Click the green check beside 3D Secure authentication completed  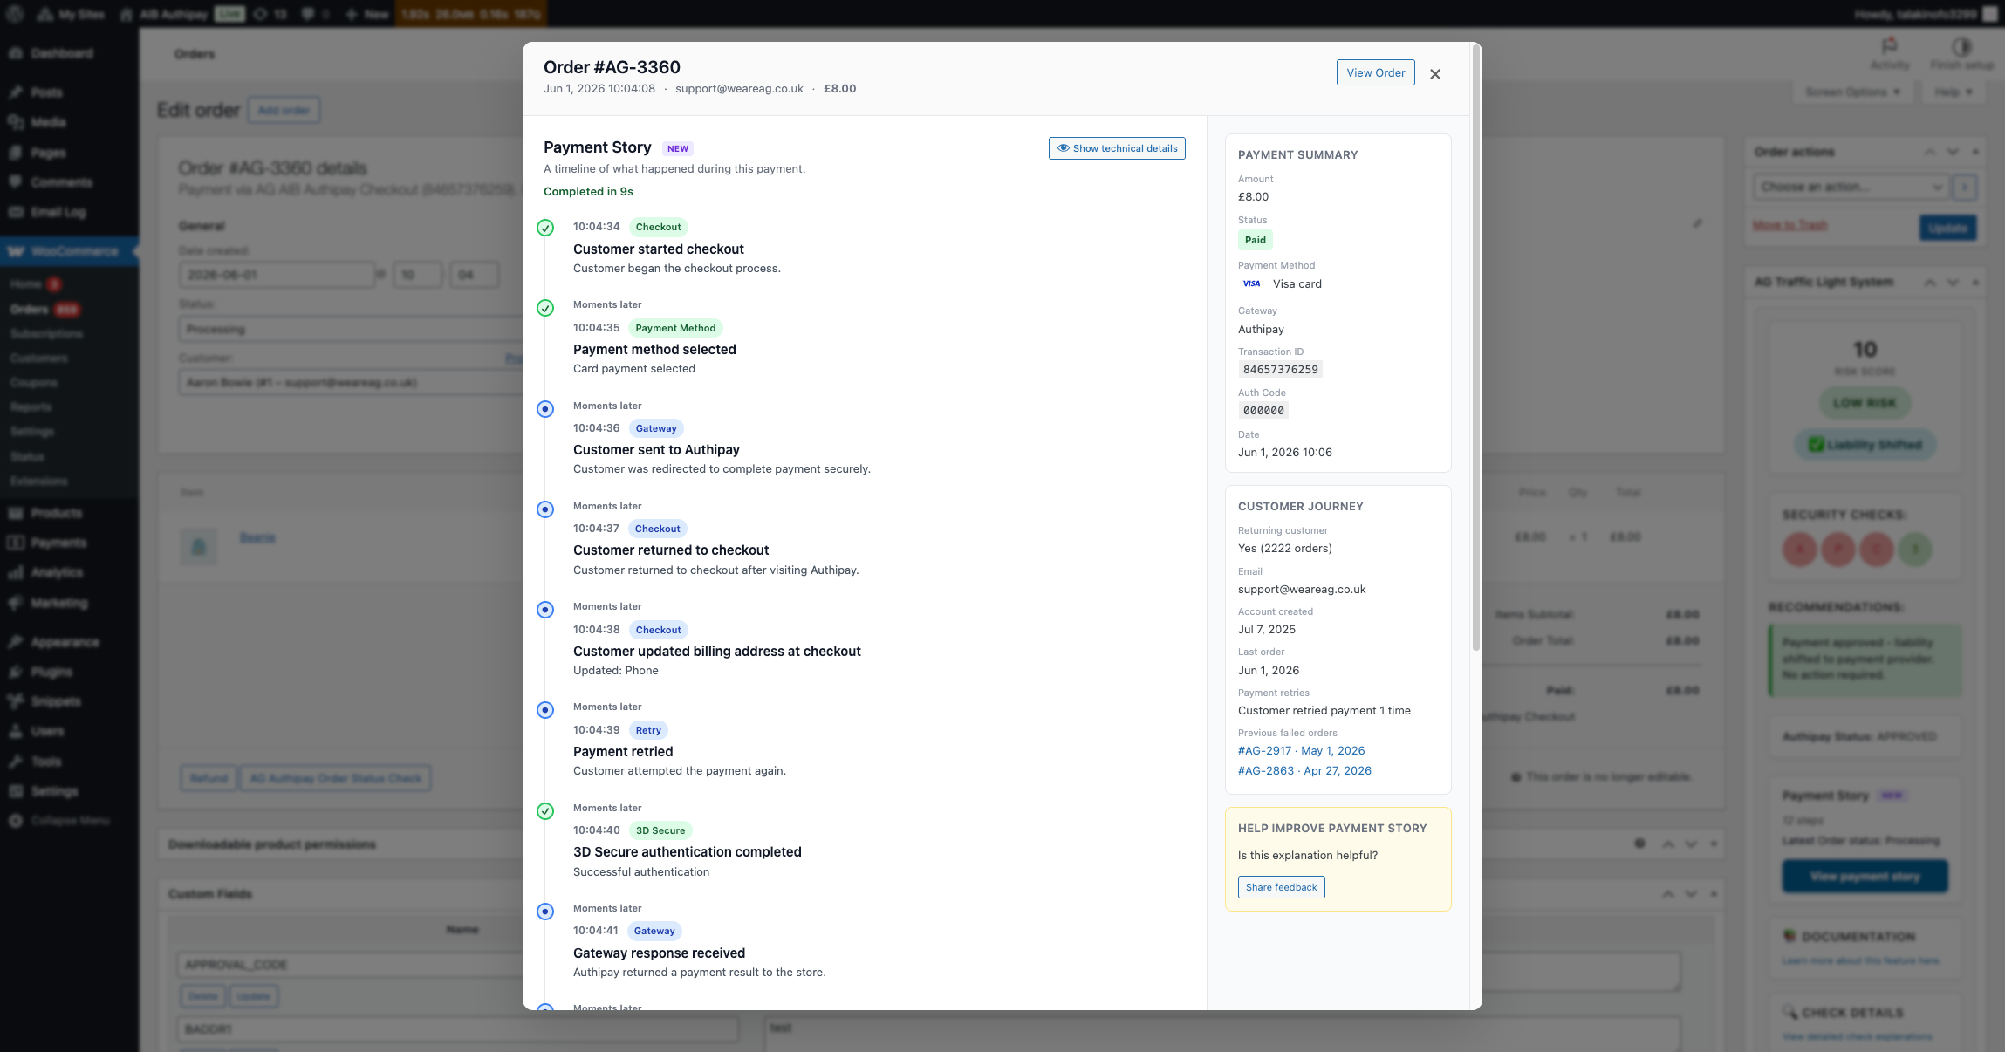click(545, 811)
